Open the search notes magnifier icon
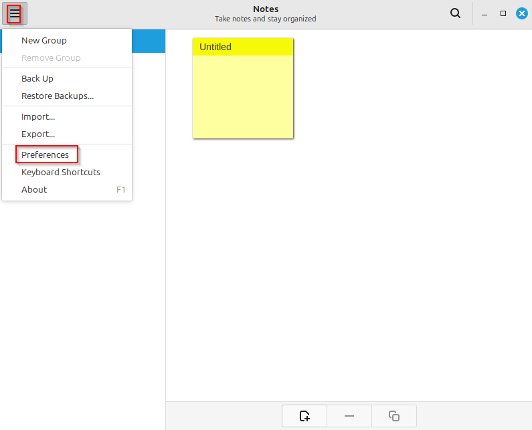The image size is (532, 430). 455,13
